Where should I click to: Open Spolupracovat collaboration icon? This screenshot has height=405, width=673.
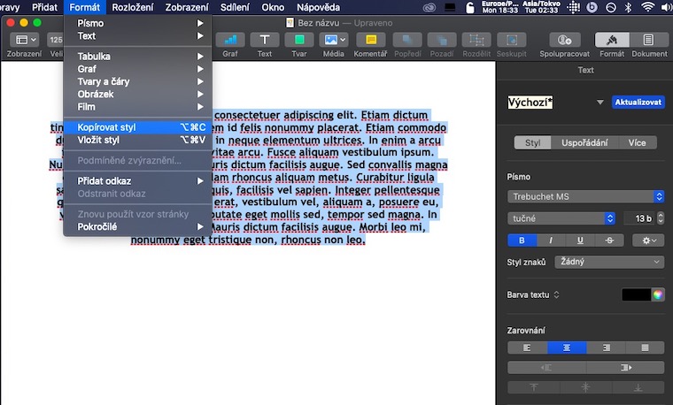tap(564, 40)
